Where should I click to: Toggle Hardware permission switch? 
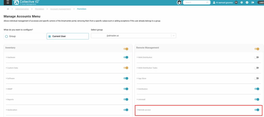coord(126,57)
